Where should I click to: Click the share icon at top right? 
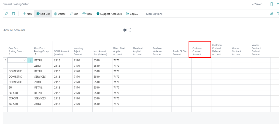click(271, 14)
